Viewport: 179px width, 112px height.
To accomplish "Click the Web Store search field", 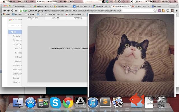I will [x=15, y=25].
